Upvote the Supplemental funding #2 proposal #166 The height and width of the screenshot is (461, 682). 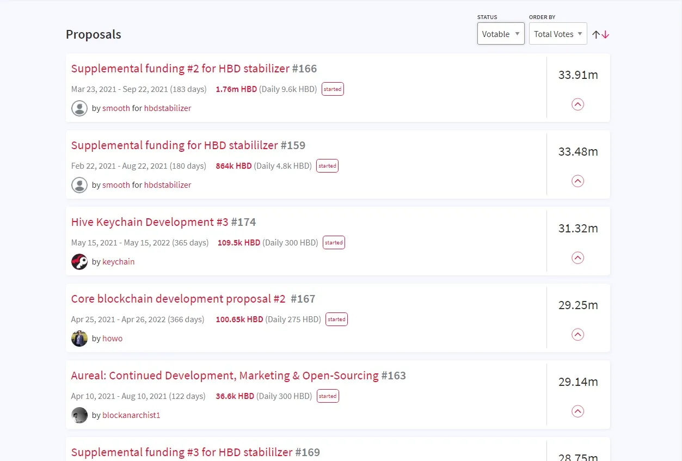[577, 104]
